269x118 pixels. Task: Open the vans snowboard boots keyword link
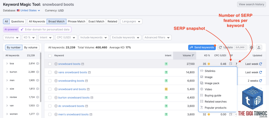point(73,72)
